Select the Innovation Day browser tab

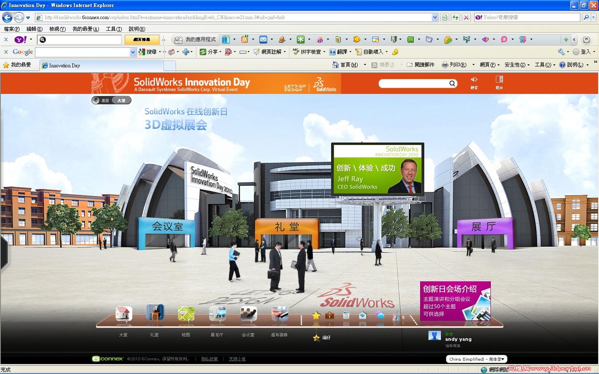point(101,65)
